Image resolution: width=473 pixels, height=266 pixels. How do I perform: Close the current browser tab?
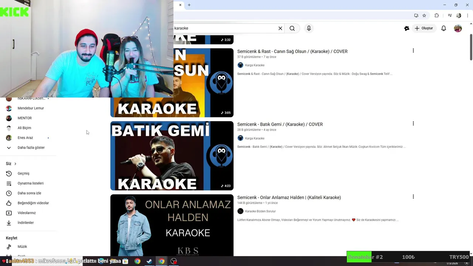pos(180,5)
